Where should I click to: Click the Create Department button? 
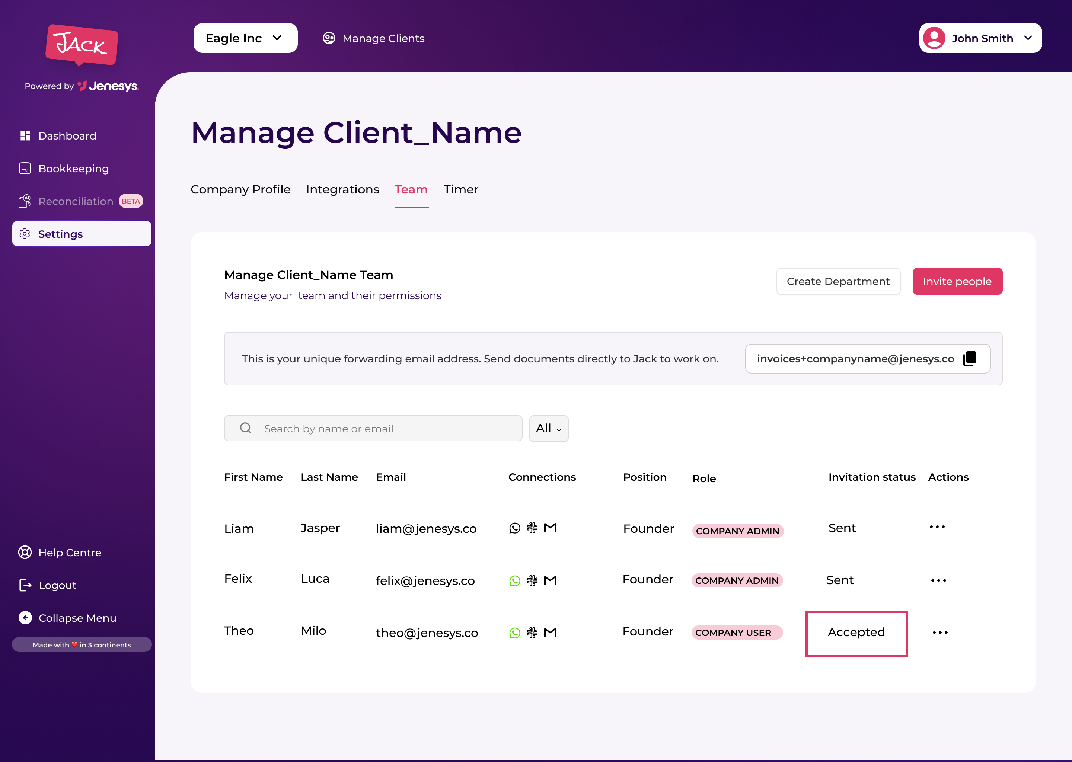point(838,281)
